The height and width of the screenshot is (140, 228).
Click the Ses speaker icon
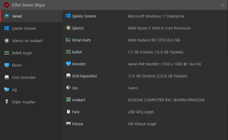tap(68, 87)
